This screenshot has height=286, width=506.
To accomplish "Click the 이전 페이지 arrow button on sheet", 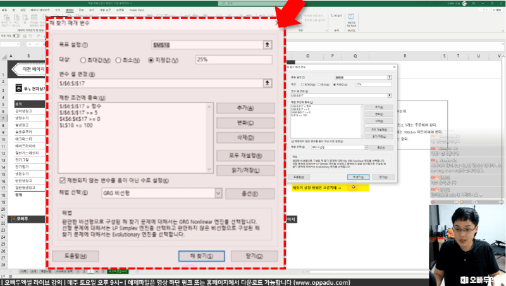I will pyautogui.click(x=29, y=69).
